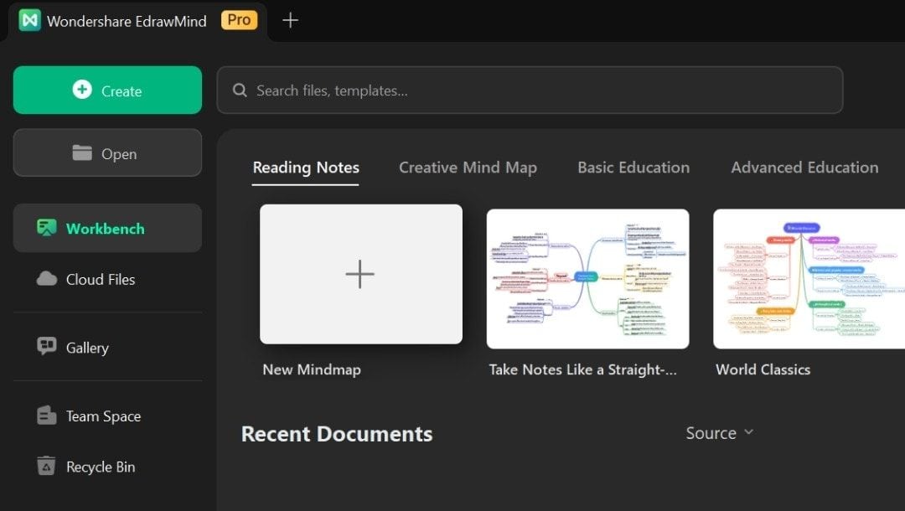Click the Wondershare EdrawMind tab title
Screen dimensions: 905x511
[127, 21]
